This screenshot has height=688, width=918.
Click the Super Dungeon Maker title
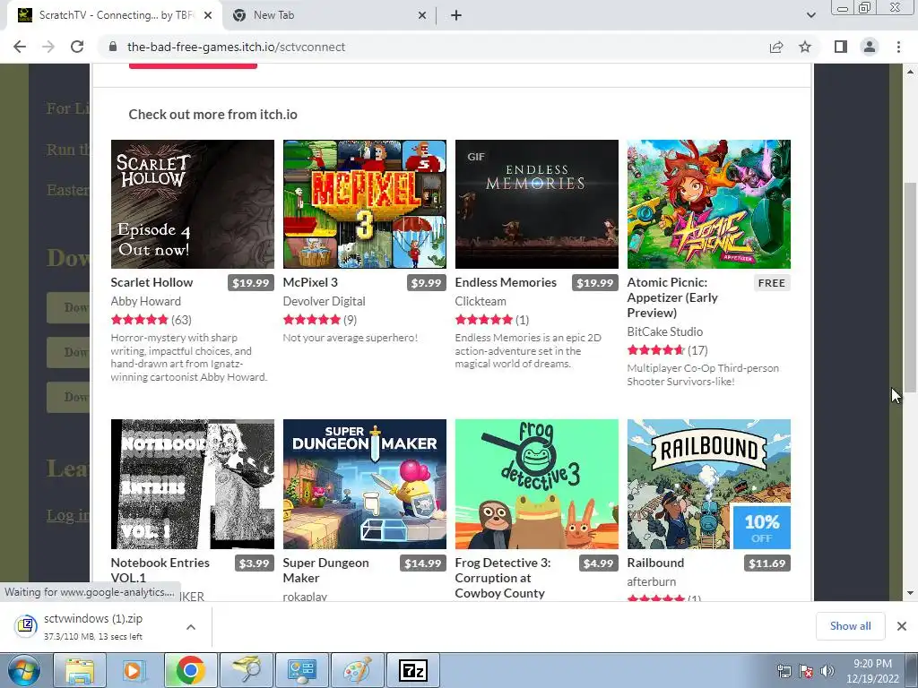(x=325, y=570)
